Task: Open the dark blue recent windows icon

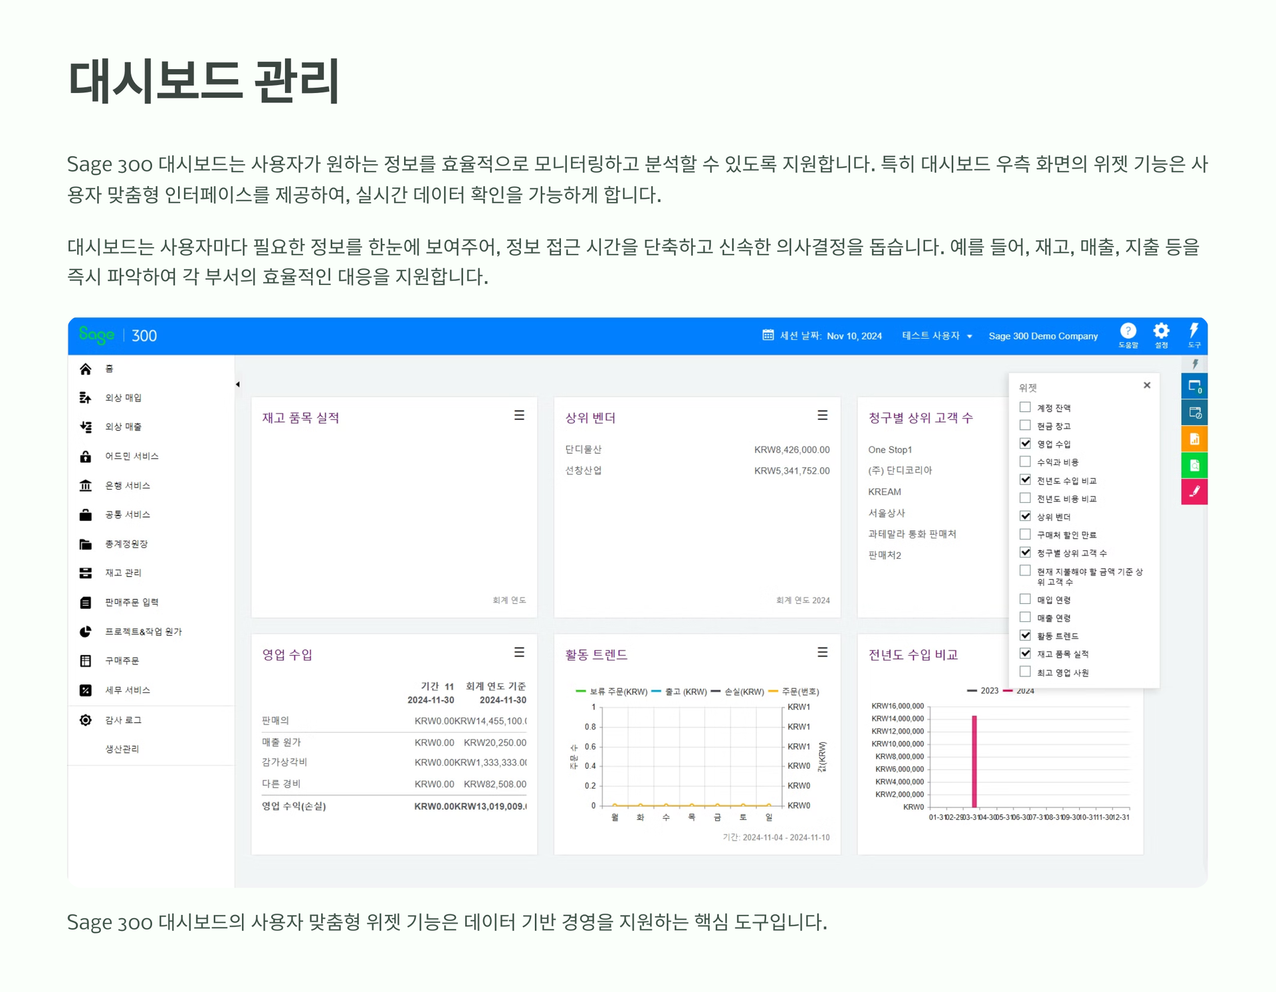Action: (x=1194, y=413)
